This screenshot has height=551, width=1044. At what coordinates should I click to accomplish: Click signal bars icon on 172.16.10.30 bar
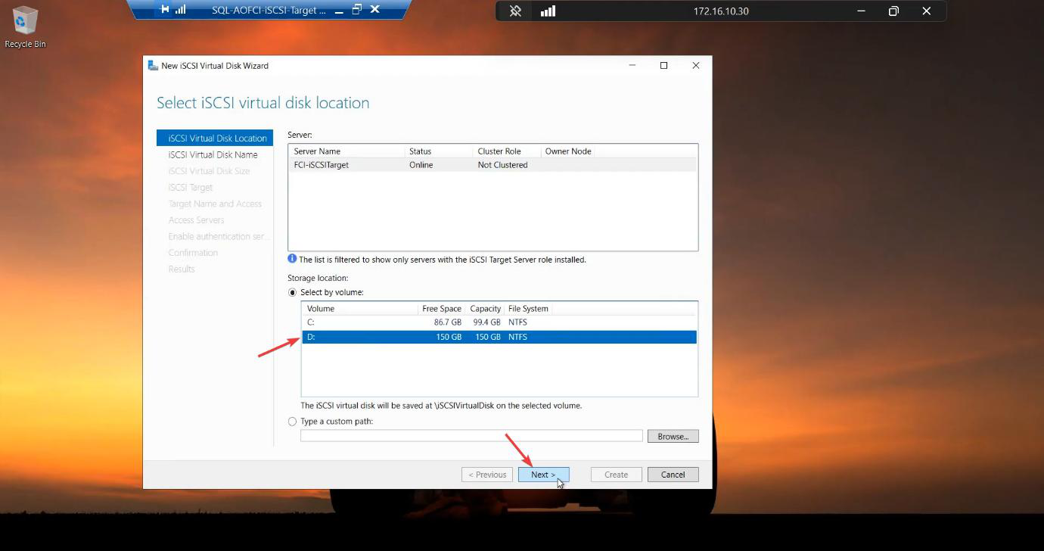548,11
